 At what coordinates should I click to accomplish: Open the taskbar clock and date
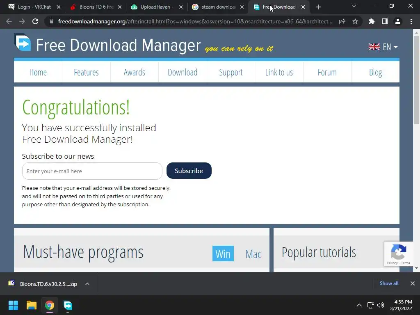(x=401, y=305)
